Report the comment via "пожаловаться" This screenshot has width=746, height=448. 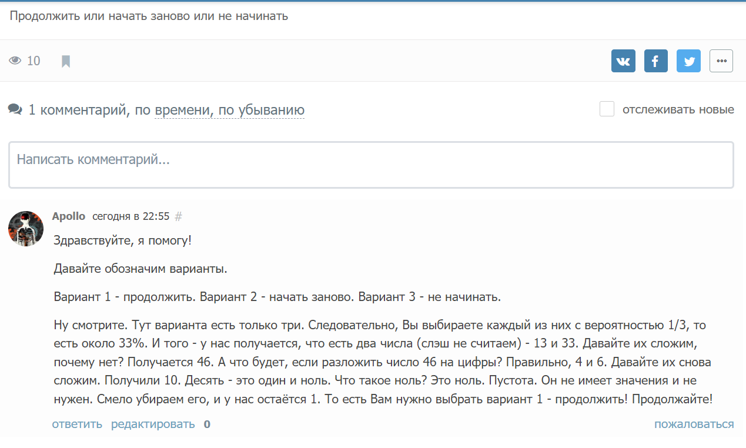click(x=694, y=424)
